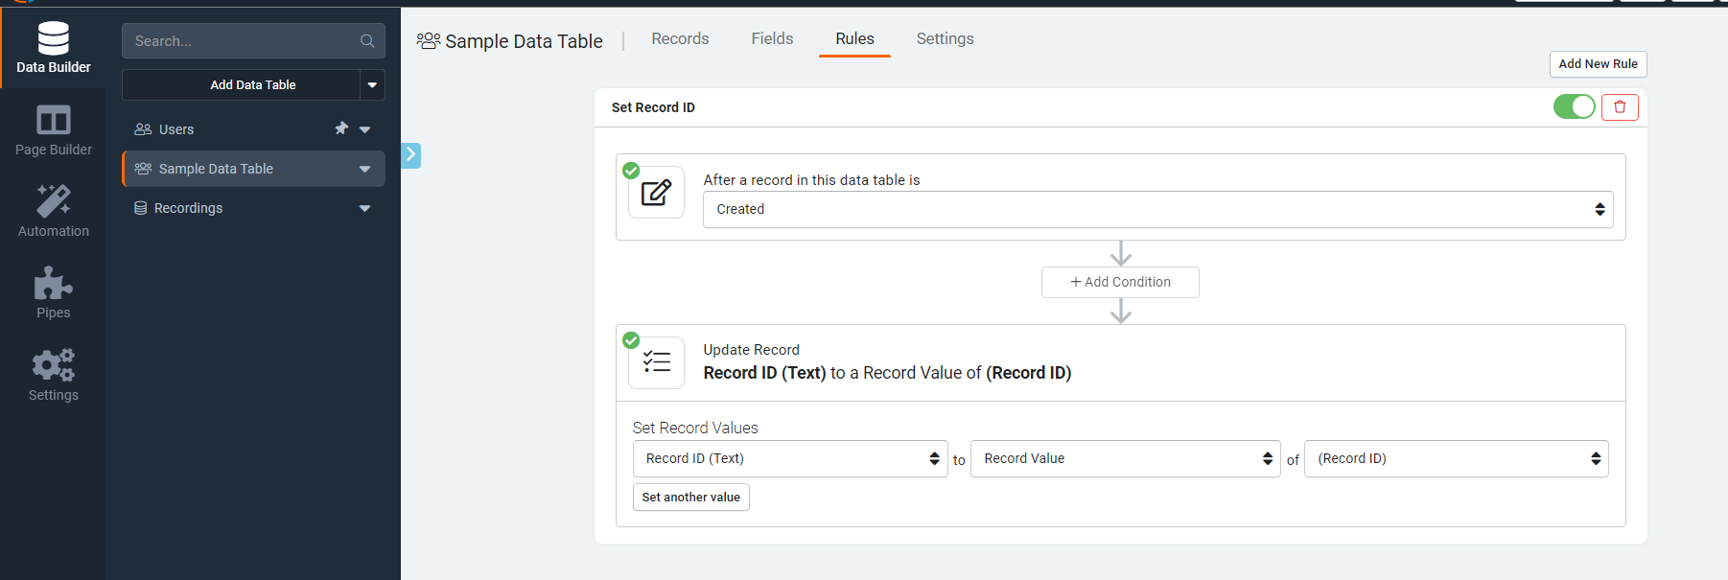Switch to the Fields tab
The width and height of the screenshot is (1728, 580).
click(x=772, y=39)
